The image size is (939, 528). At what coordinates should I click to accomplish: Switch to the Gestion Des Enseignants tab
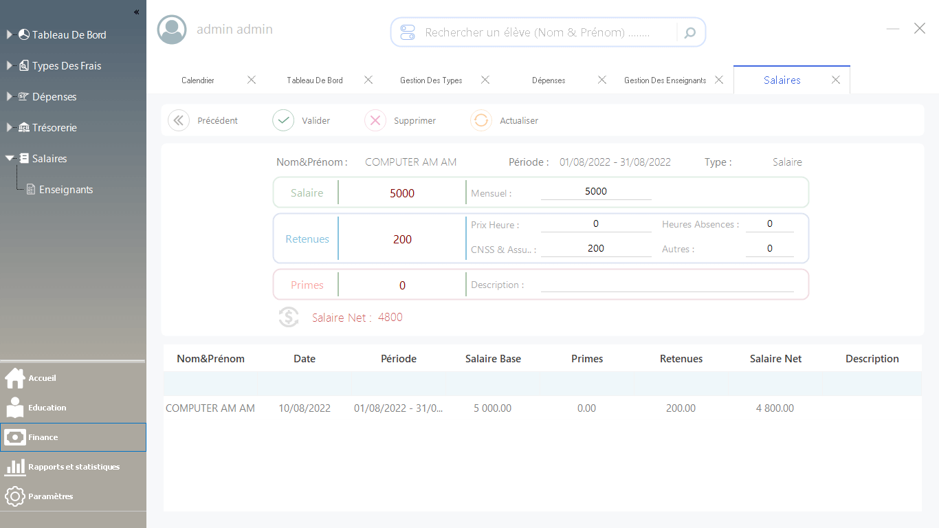point(665,80)
